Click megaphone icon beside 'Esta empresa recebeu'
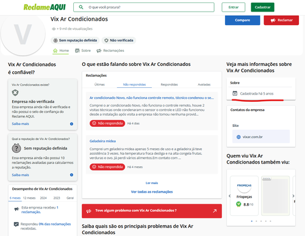 click(16, 209)
